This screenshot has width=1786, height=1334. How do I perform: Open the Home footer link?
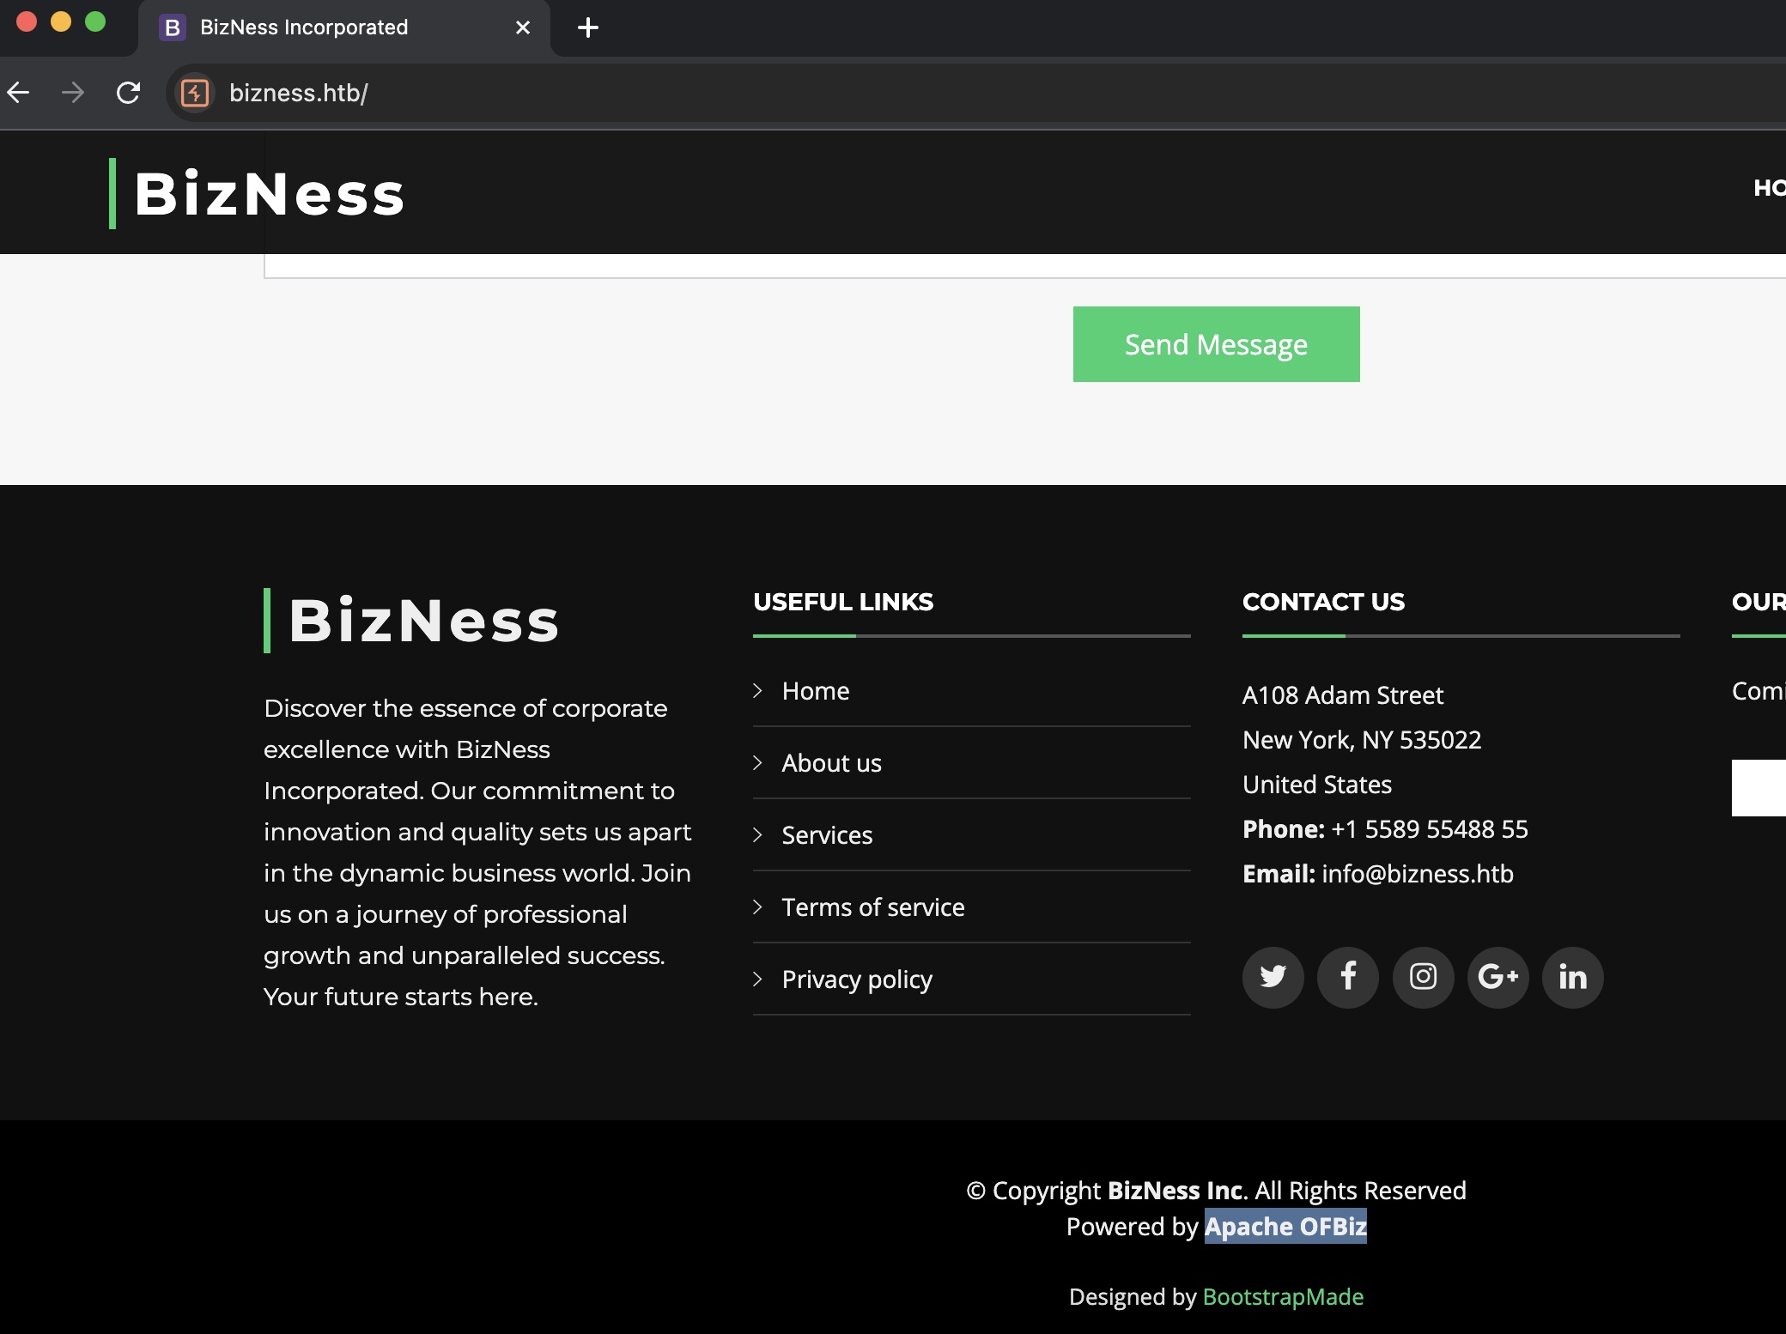click(x=815, y=691)
